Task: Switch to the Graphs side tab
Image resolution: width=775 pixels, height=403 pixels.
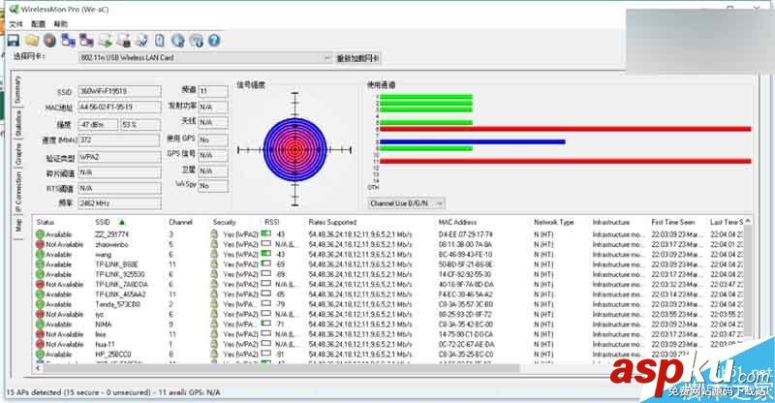Action: pyautogui.click(x=17, y=154)
